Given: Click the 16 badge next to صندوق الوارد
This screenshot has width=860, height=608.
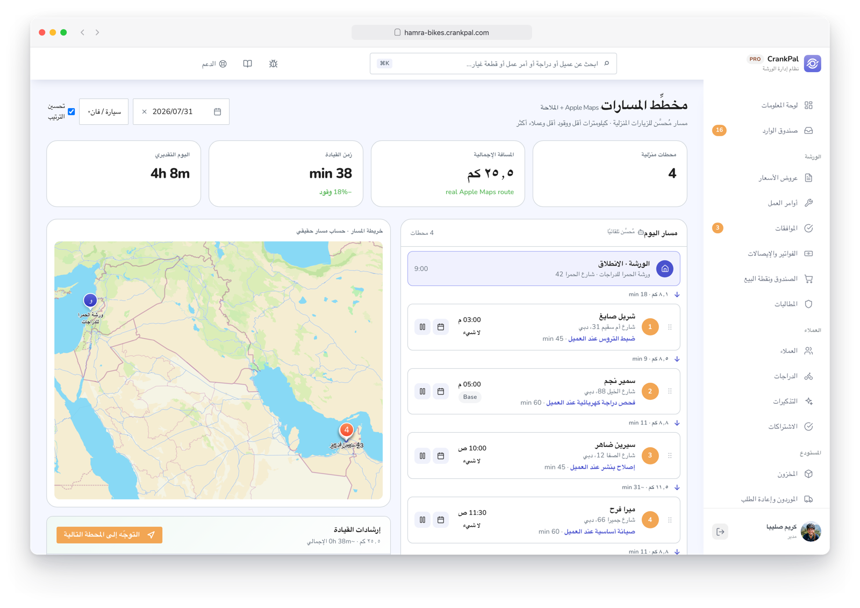Looking at the screenshot, I should [719, 130].
